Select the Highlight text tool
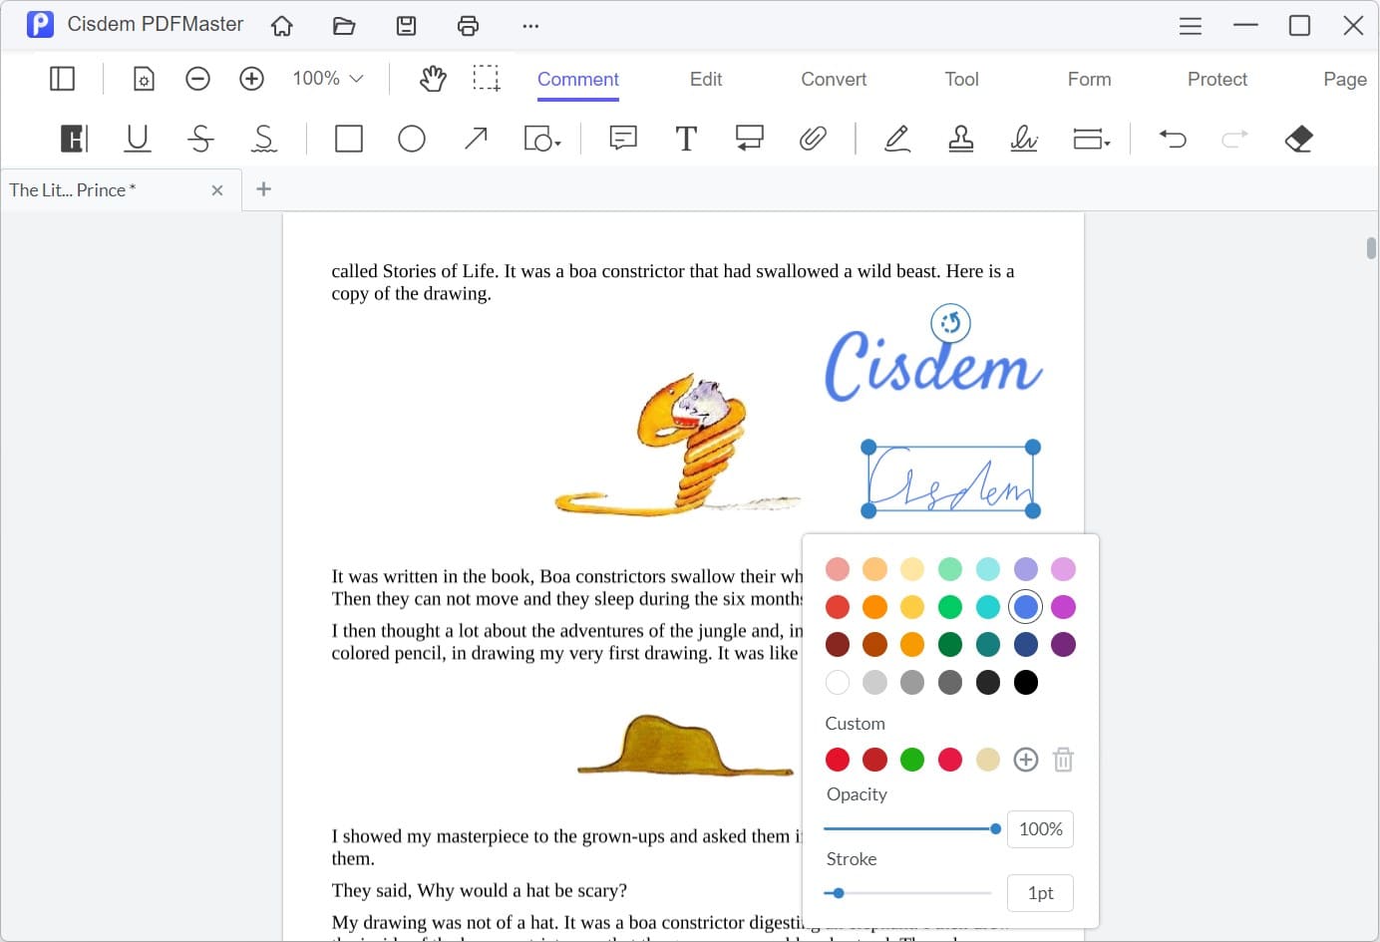Screen dimensions: 1380x942 click(x=73, y=139)
